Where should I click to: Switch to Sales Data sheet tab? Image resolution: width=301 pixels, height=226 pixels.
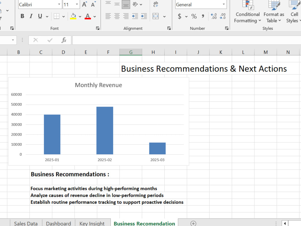point(26,224)
